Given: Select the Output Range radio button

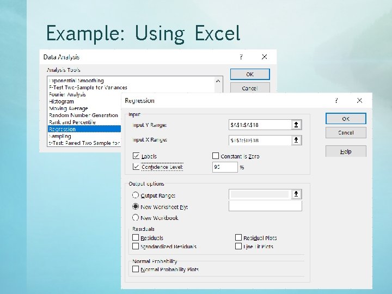Looking at the screenshot, I should click(x=136, y=195).
